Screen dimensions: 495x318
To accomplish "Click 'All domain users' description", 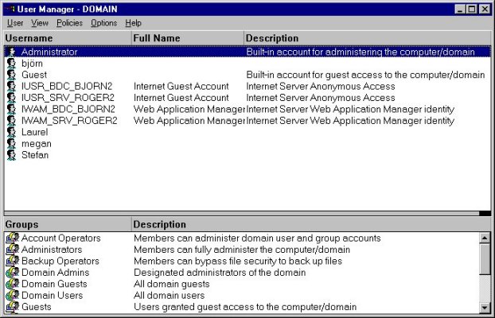I will (170, 295).
